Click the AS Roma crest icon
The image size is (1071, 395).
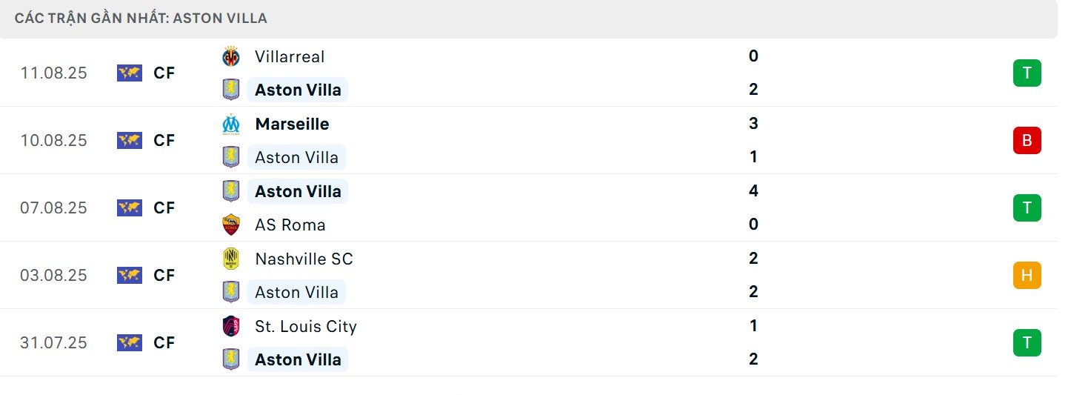pos(231,225)
